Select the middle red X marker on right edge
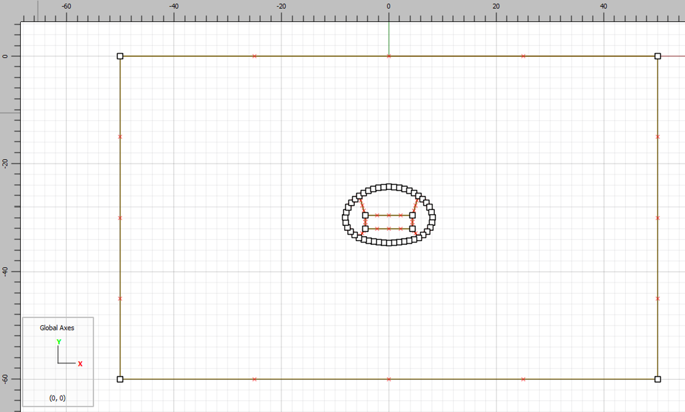Image resolution: width=685 pixels, height=412 pixels. pyautogui.click(x=658, y=218)
